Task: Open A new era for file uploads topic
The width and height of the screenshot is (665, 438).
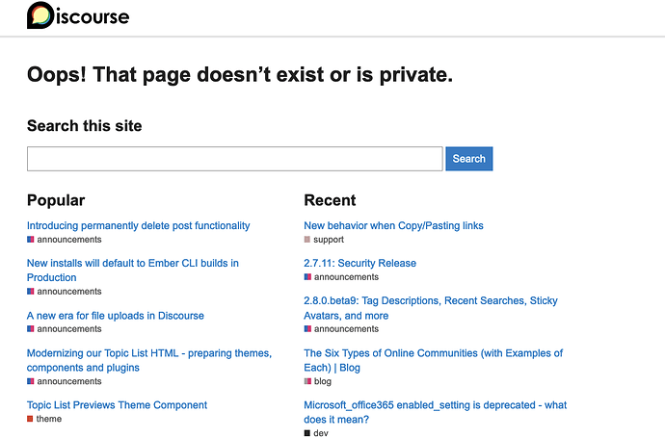Action: pos(116,316)
